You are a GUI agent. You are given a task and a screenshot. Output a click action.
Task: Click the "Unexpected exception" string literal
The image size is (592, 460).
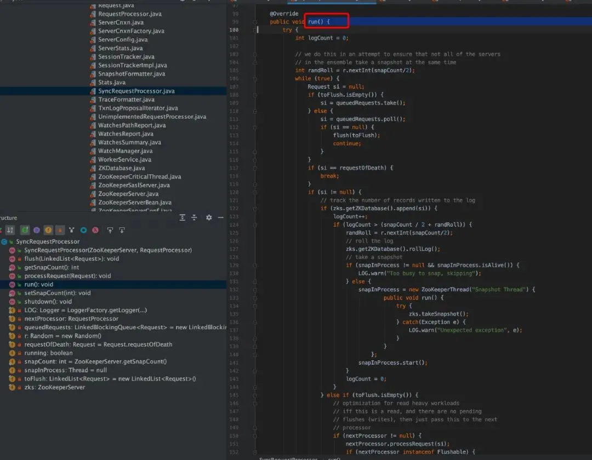click(471, 330)
